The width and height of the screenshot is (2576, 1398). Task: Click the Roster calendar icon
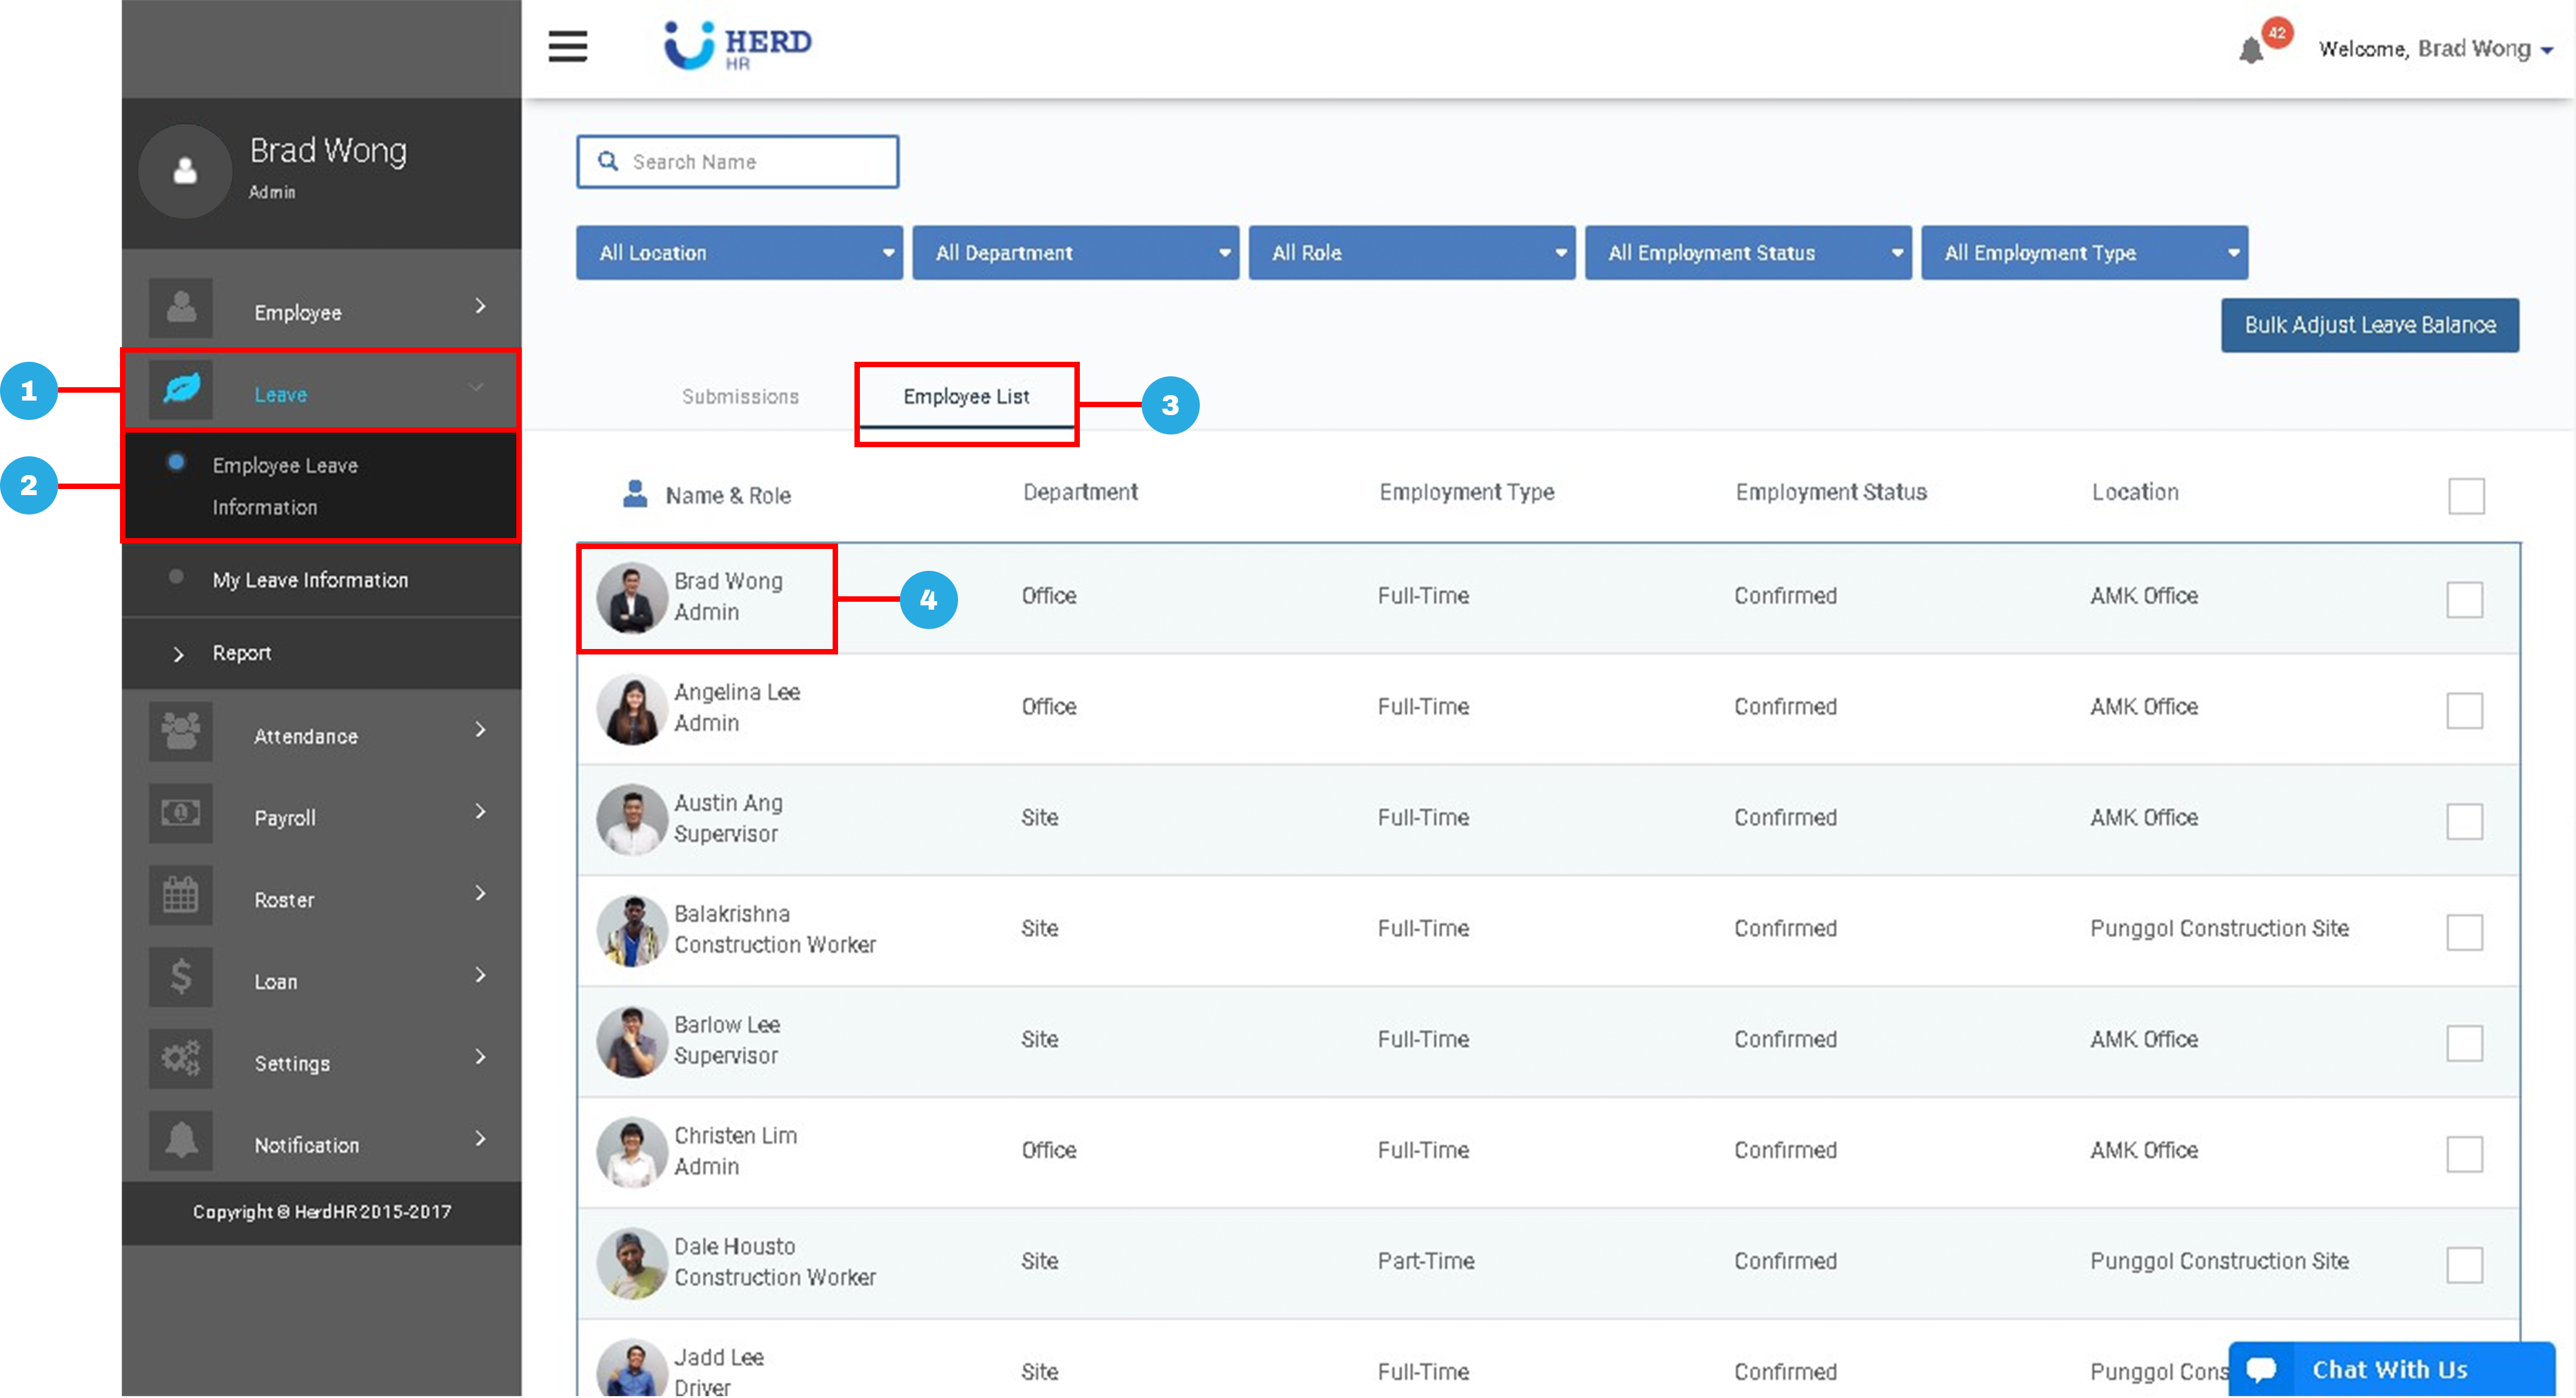click(181, 896)
